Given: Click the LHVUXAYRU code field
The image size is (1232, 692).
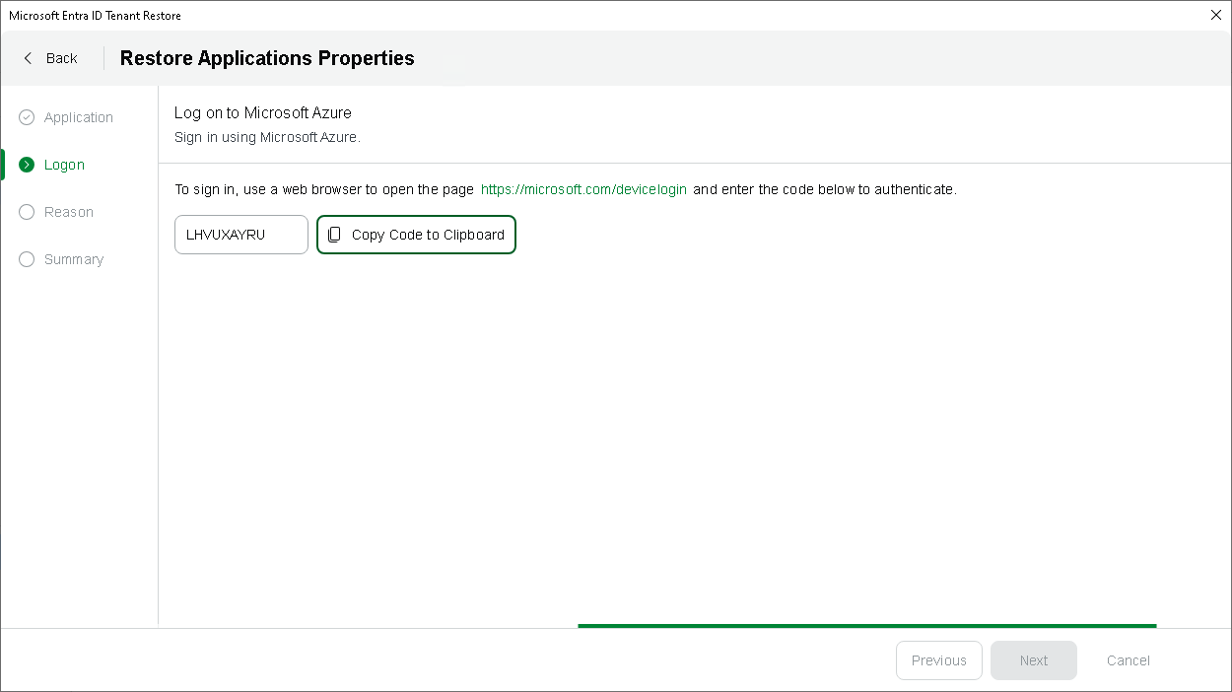Looking at the screenshot, I should pos(240,235).
